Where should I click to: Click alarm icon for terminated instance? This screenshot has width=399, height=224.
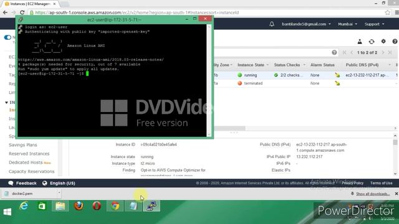pos(337,83)
